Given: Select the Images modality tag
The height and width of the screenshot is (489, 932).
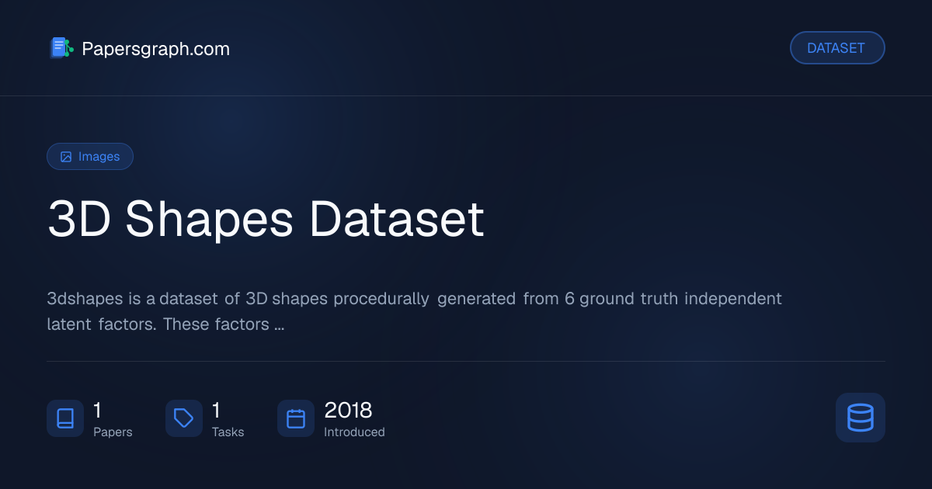Looking at the screenshot, I should (x=90, y=156).
